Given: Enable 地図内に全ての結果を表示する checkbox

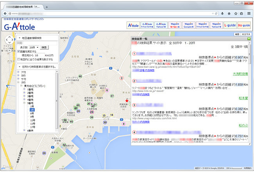Looking at the screenshot, I should coord(19,59).
